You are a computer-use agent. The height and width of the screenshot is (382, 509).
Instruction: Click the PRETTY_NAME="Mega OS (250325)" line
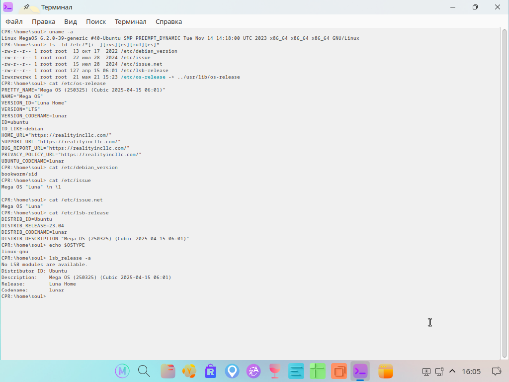point(83,90)
